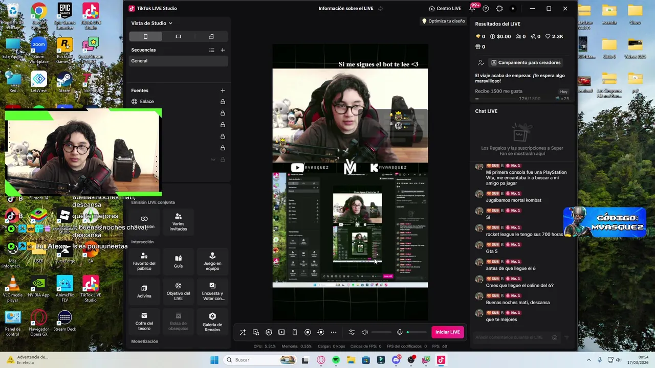Adjust the speaker volume slider
This screenshot has width=655, height=368.
(381, 332)
